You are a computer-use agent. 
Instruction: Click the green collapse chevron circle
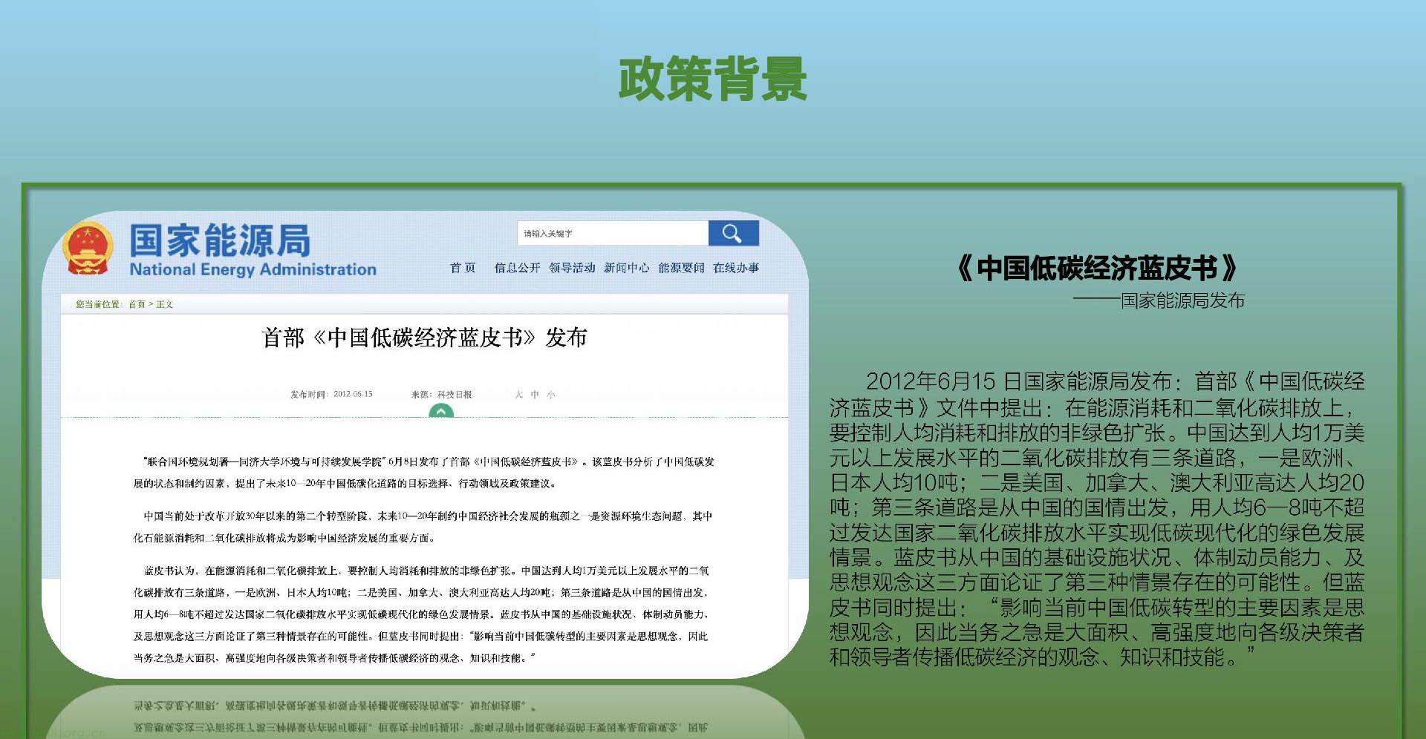(x=441, y=410)
